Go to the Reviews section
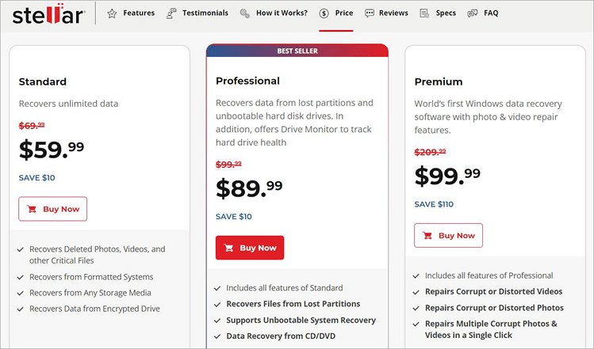594x349 pixels. [x=393, y=13]
